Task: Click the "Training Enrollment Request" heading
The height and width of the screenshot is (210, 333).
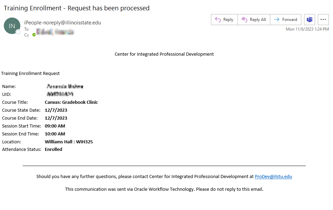Action: (30, 73)
